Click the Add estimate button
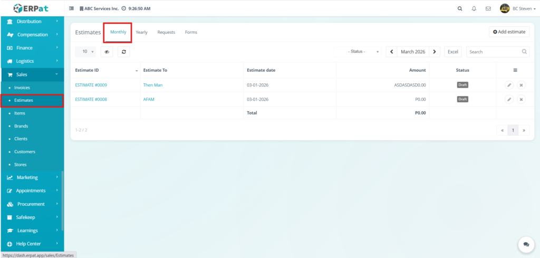This screenshot has width=540, height=258. coord(509,32)
